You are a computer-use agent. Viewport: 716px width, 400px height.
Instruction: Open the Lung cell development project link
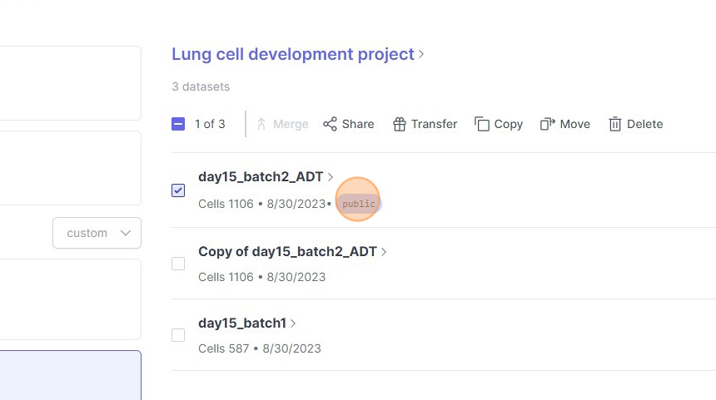point(292,55)
